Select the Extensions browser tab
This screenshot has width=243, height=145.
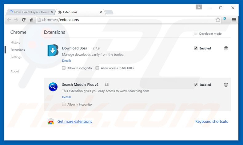pyautogui.click(x=81, y=12)
